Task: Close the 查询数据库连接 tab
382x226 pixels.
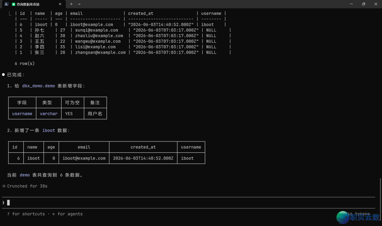Action: (60, 4)
